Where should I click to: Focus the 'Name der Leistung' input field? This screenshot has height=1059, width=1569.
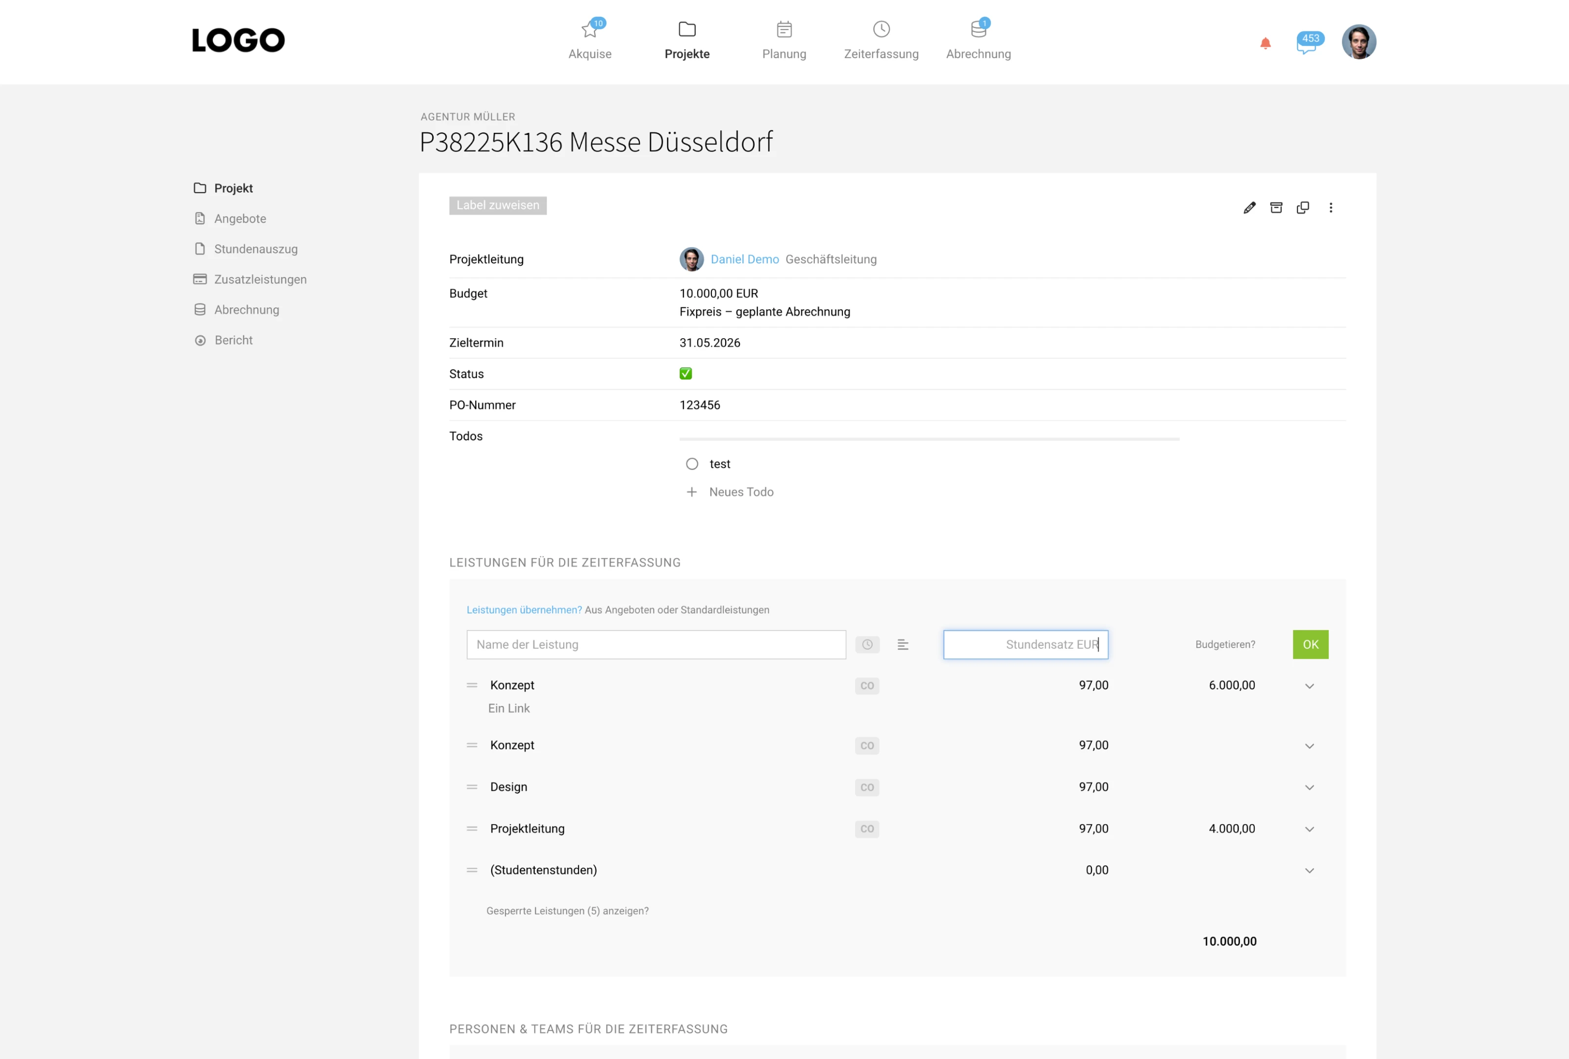coord(656,645)
